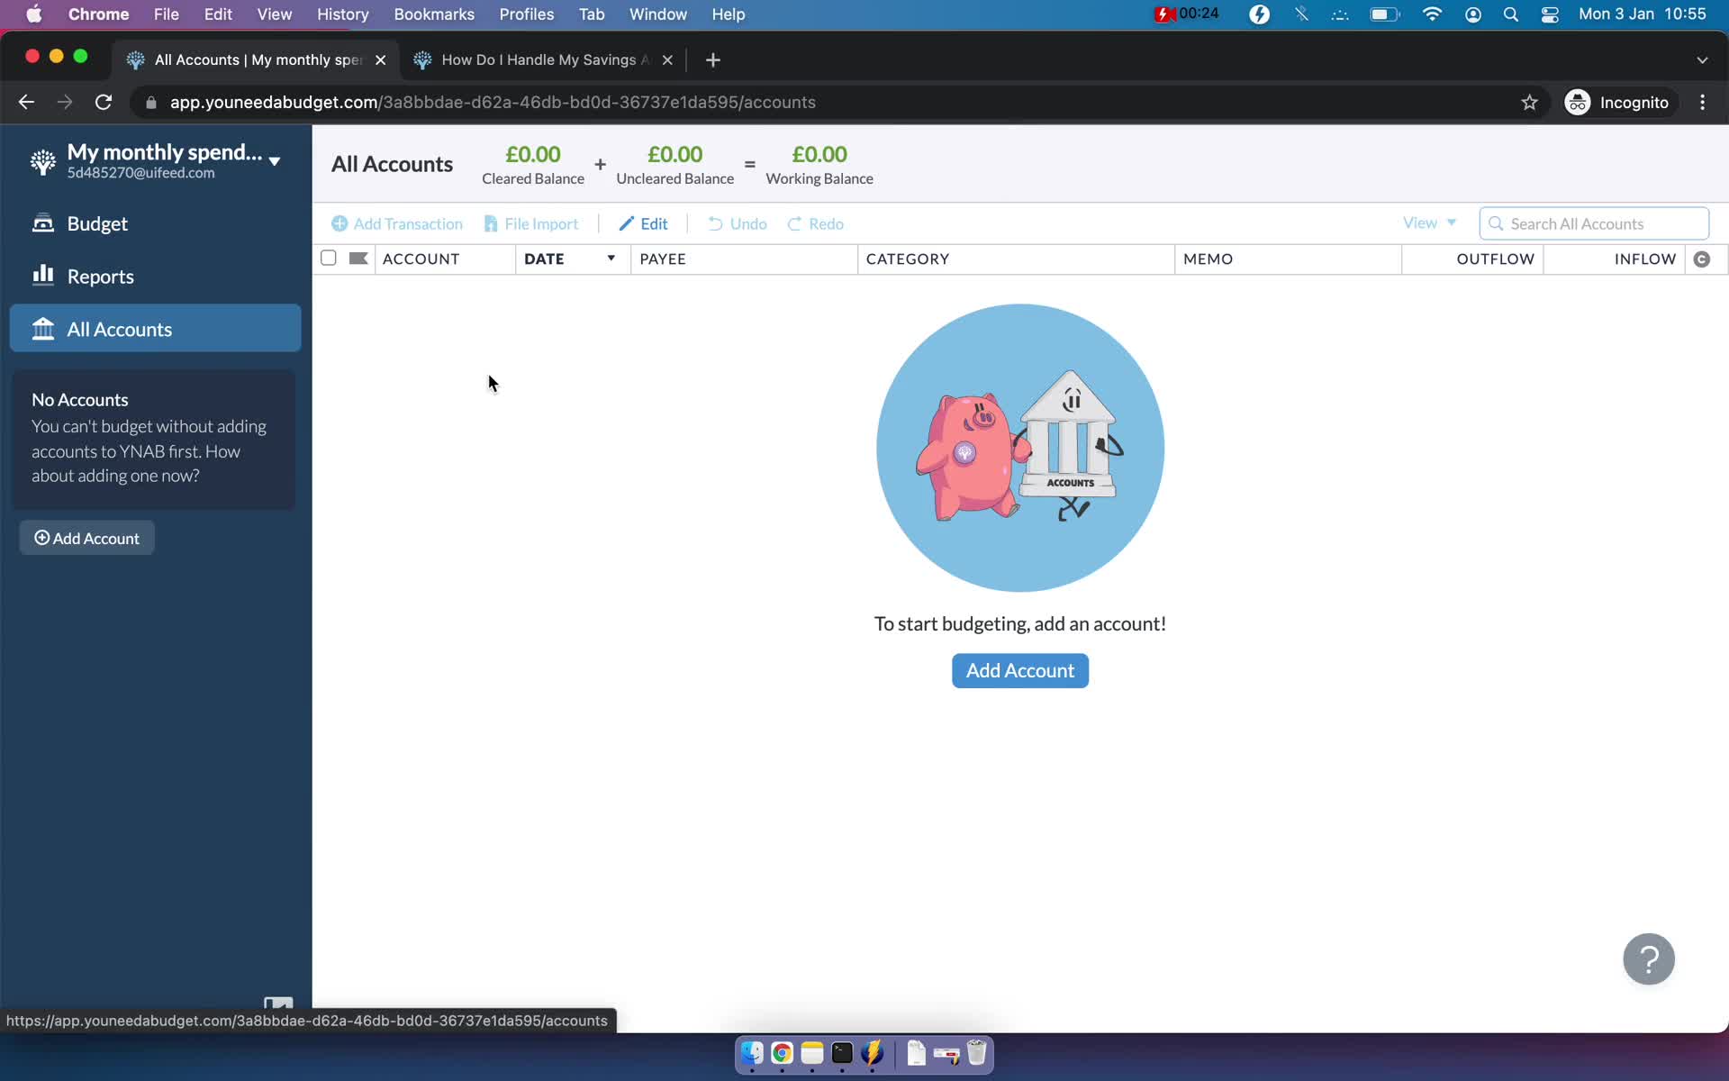Viewport: 1729px width, 1081px height.
Task: Open the History menu
Action: click(x=342, y=14)
